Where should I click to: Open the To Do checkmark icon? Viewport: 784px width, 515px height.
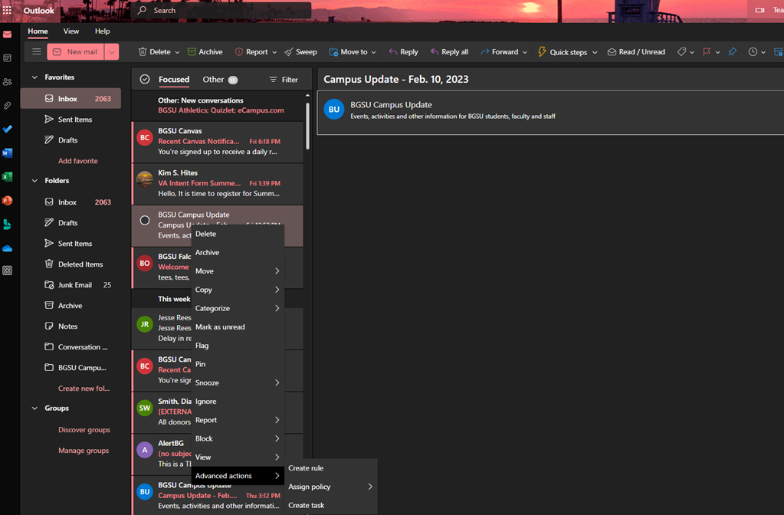pyautogui.click(x=7, y=129)
